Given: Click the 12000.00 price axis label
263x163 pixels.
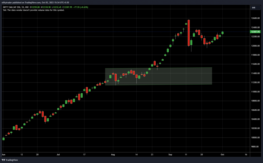Looking at the screenshot, I should (255, 46).
